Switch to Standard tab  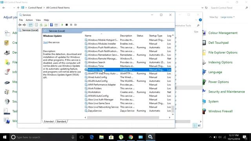(61, 121)
